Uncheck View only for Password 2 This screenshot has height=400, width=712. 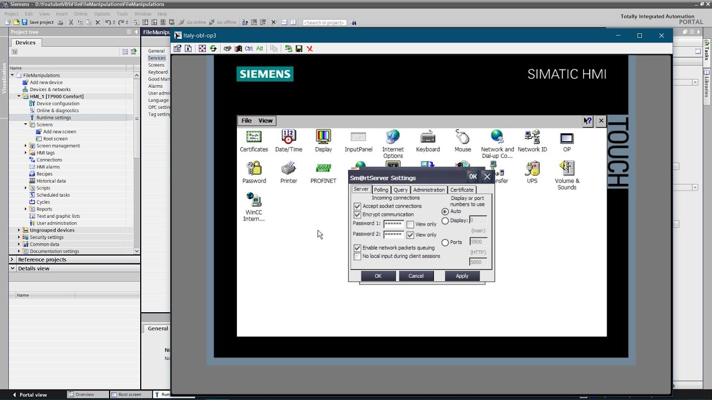click(x=410, y=235)
